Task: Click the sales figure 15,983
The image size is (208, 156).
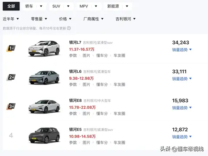Action: [x=180, y=101]
